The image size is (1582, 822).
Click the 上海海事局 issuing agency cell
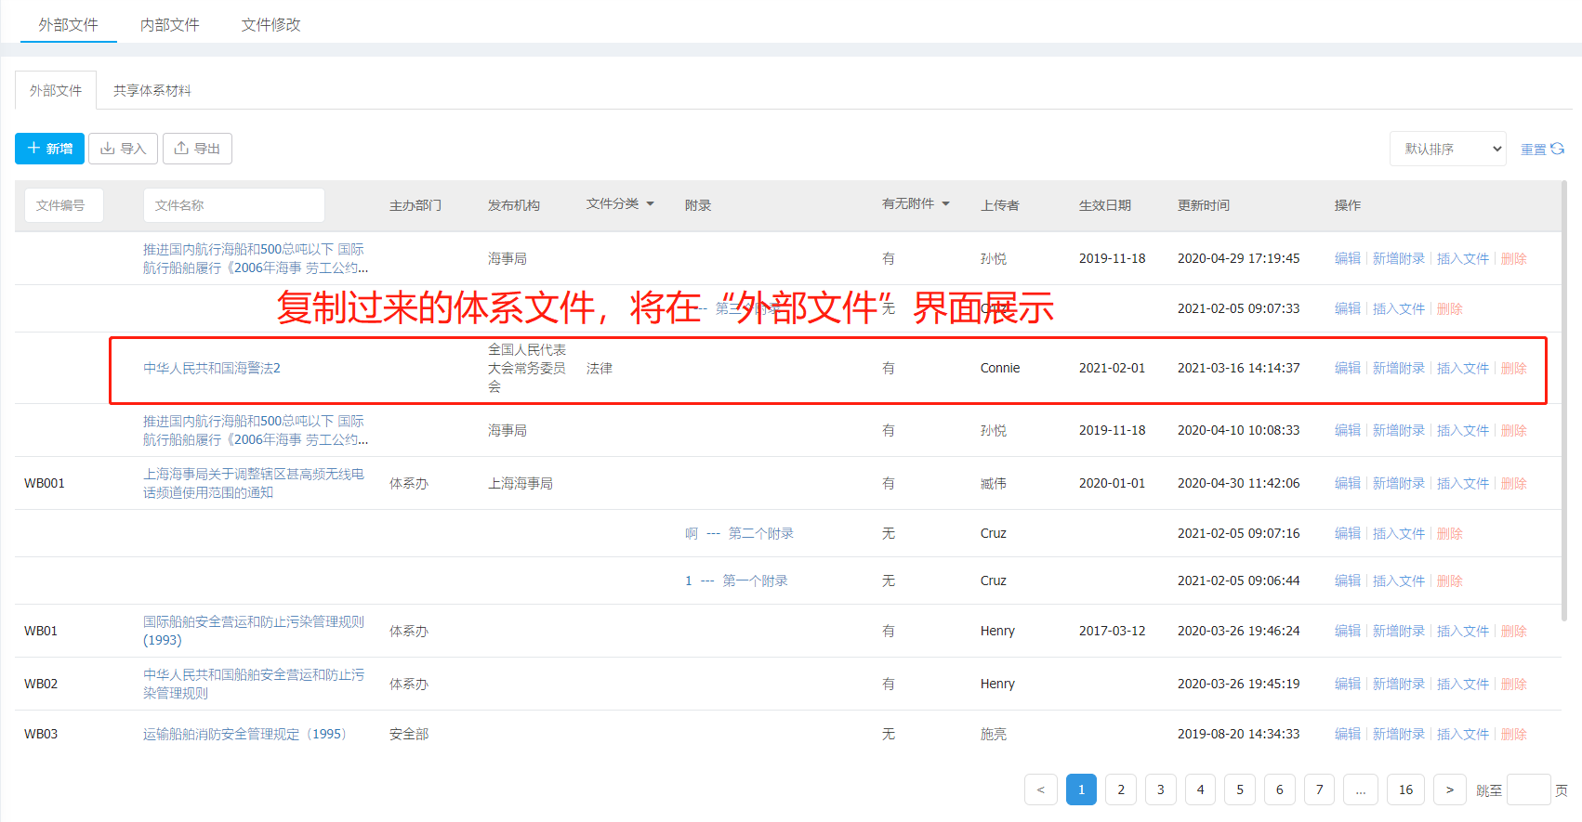[520, 483]
